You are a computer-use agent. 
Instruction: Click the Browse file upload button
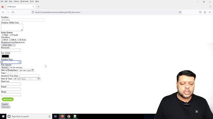pyautogui.click(x=5, y=67)
